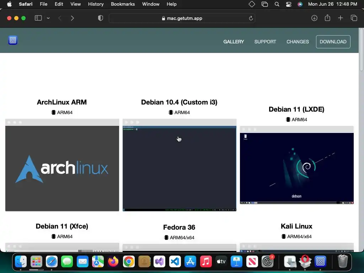Viewport: 364px width, 273px height.
Task: Click the address bar showing mac.getutm.app
Action: pyautogui.click(x=182, y=18)
